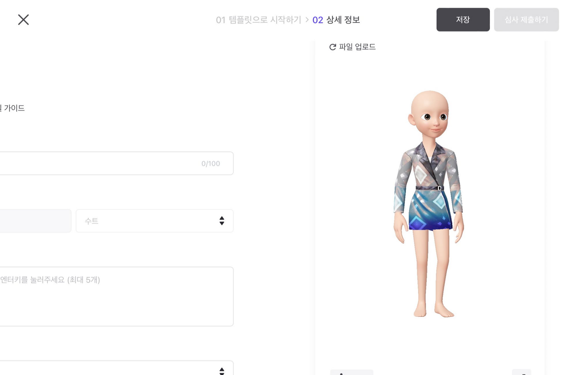Focus the item name field showing 0/100

coord(116,163)
